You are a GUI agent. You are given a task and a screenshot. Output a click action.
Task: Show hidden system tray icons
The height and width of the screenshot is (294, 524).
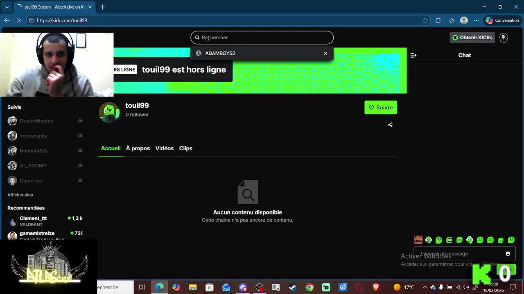coord(425,287)
